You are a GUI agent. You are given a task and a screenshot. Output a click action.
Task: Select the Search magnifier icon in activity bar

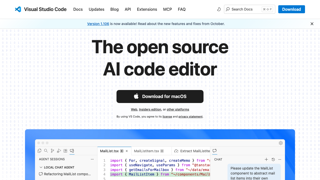click(46, 151)
